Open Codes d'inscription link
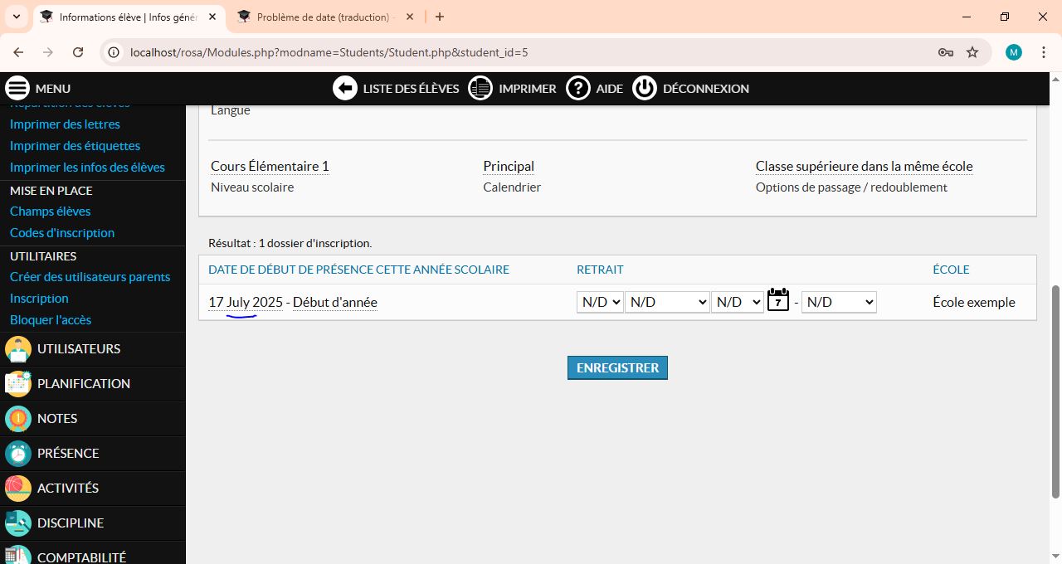Image resolution: width=1062 pixels, height=564 pixels. point(62,232)
